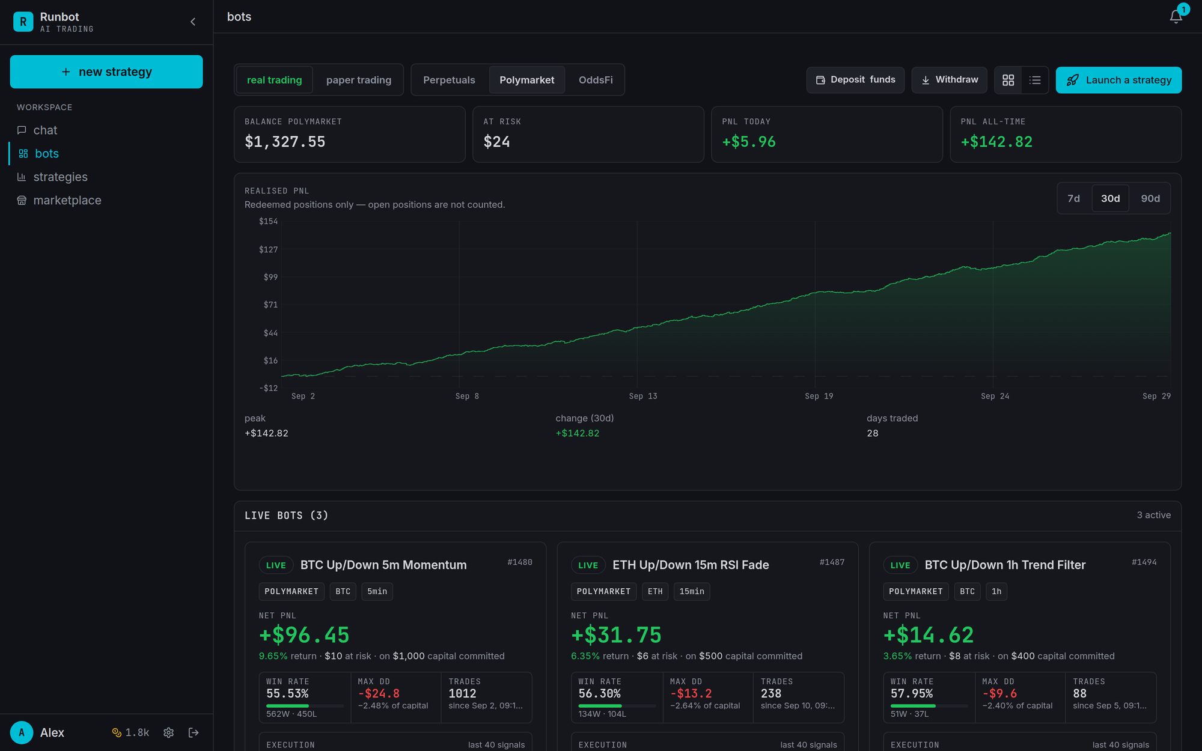Set chart range to 7d
Viewport: 1202px width, 751px height.
pyautogui.click(x=1073, y=198)
